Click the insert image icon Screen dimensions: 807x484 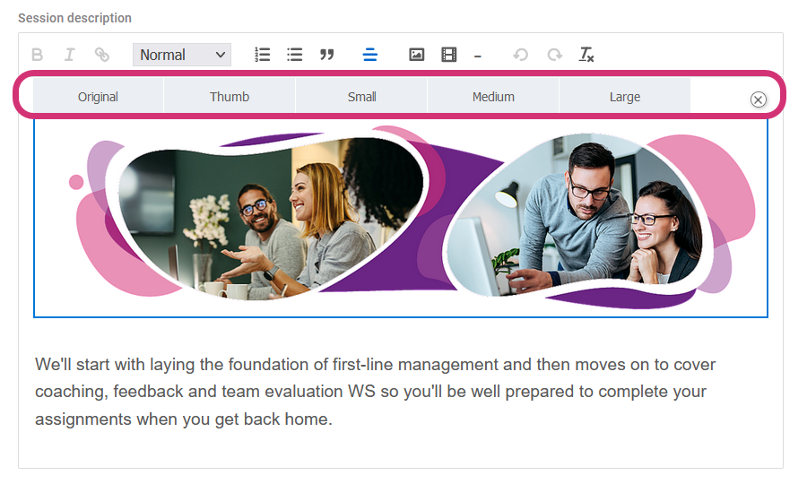coord(416,55)
